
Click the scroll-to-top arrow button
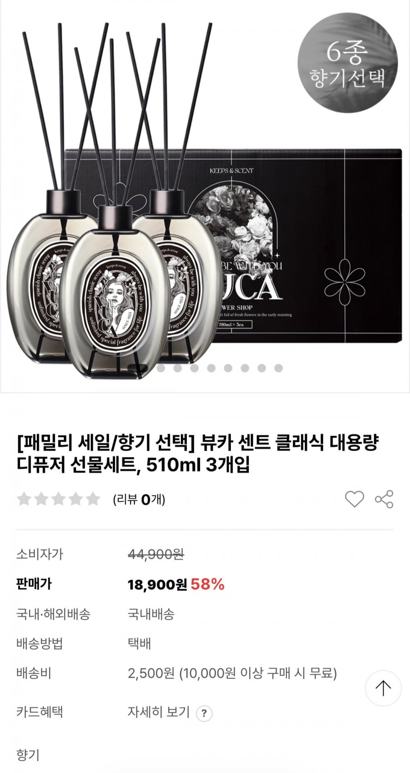[x=383, y=688]
